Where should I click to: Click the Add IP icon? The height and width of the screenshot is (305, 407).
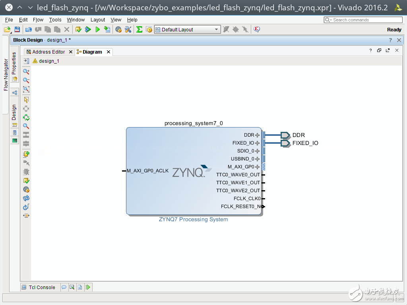(x=26, y=154)
